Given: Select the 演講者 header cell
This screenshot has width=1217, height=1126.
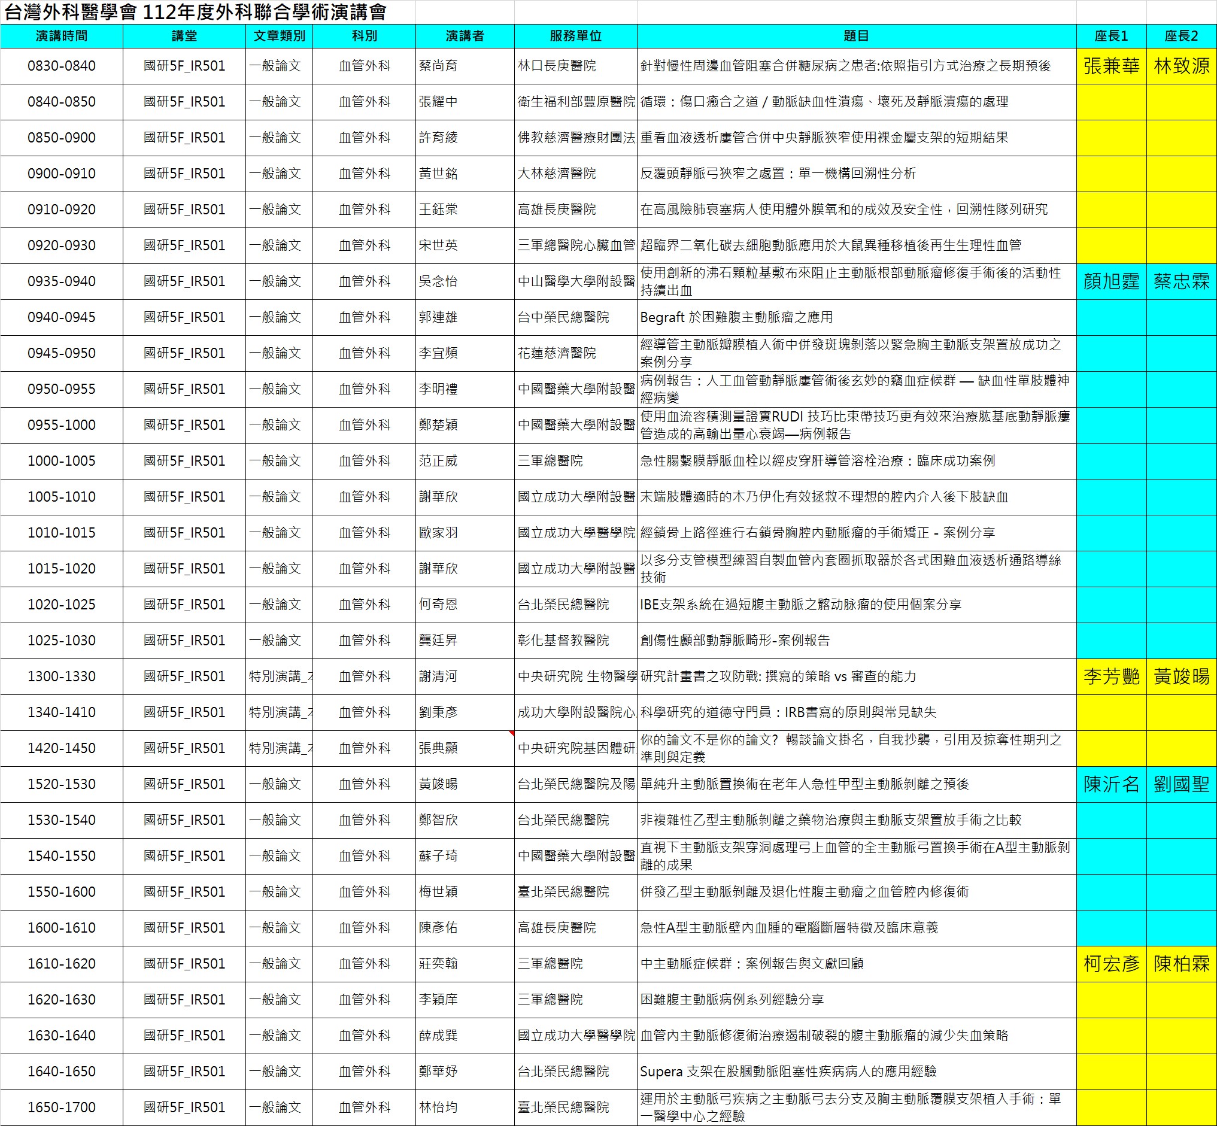Looking at the screenshot, I should (x=465, y=36).
